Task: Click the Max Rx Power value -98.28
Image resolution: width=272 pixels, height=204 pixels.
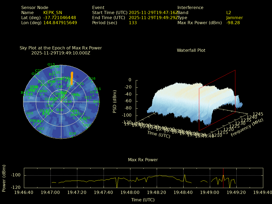Action: point(233,23)
